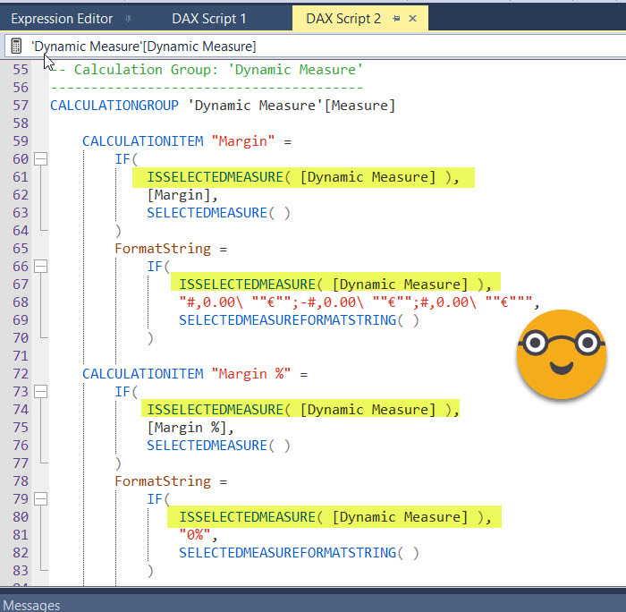Pin the DAX Script 2 tab
The width and height of the screenshot is (626, 612).
(x=396, y=18)
